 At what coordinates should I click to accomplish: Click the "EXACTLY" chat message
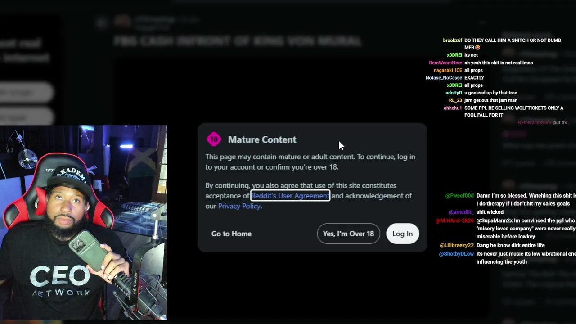(x=474, y=78)
